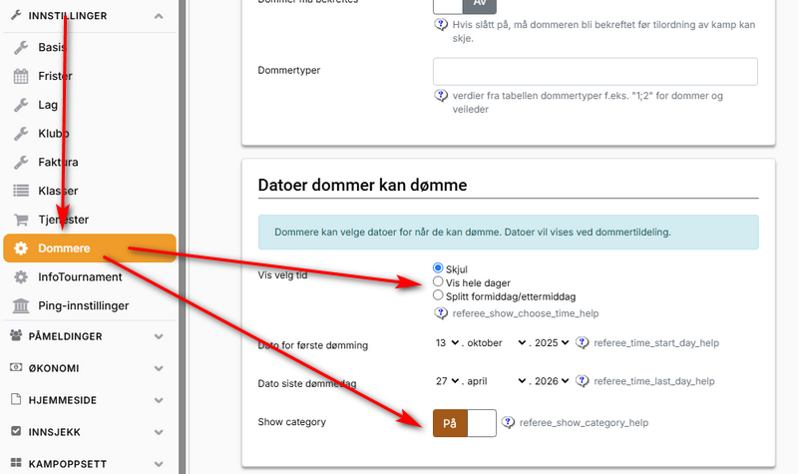The height and width of the screenshot is (474, 798).
Task: Click help icon under Dommer må bekreftes
Action: click(441, 24)
